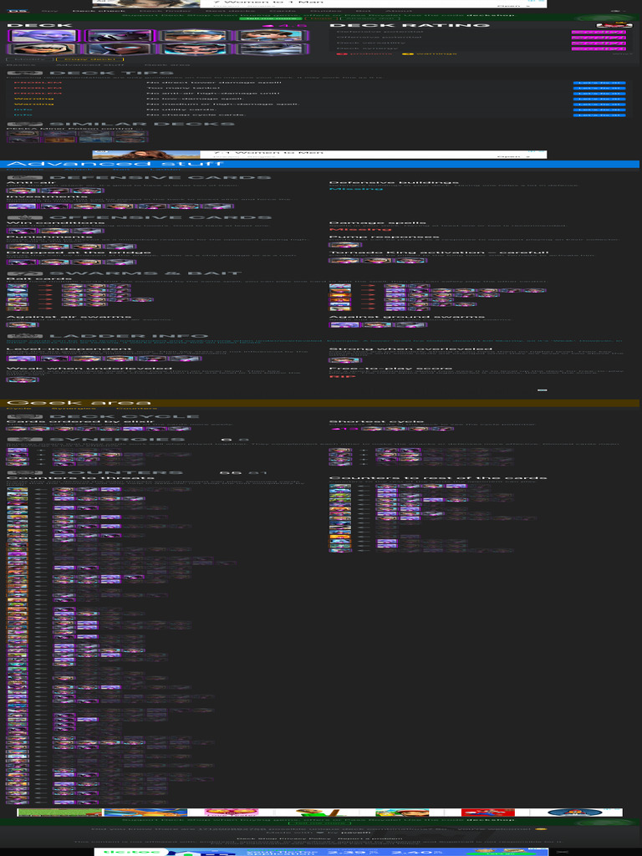Open the Cards navigation item
The image size is (642, 856).
(x=283, y=11)
